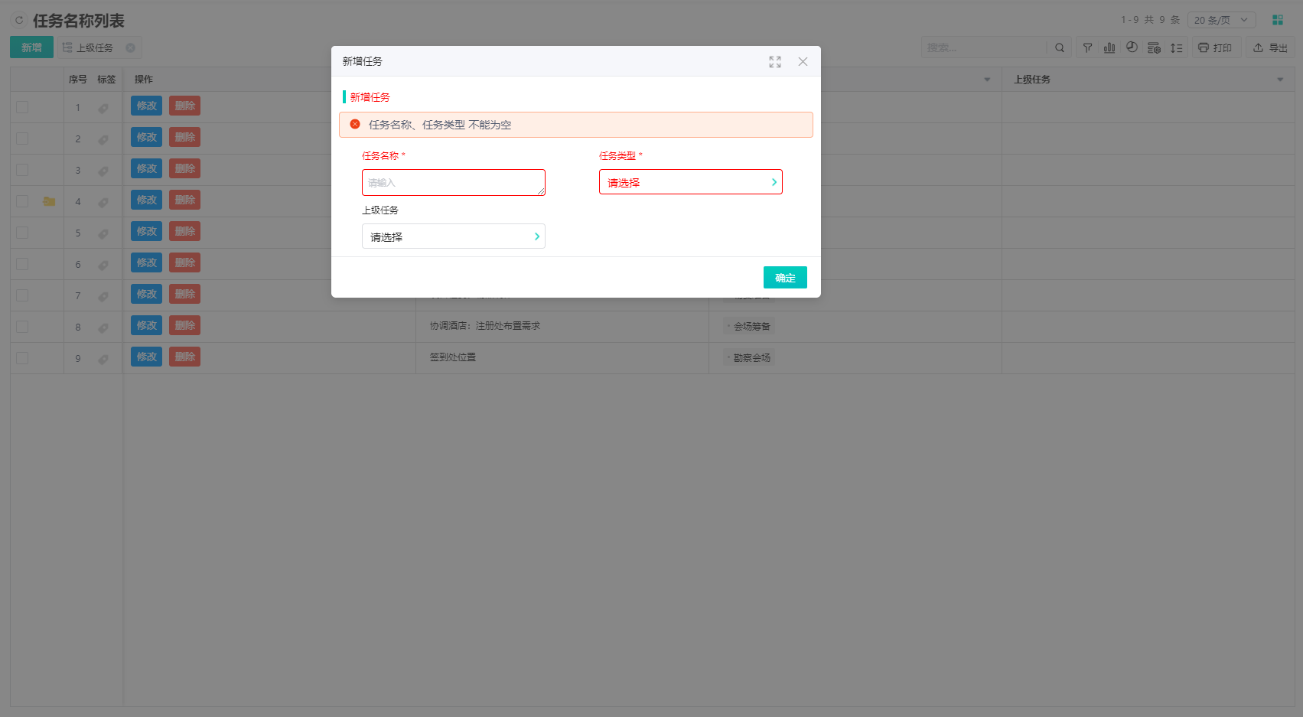Switch layout with the green grid view icon
The height and width of the screenshot is (717, 1303).
pyautogui.click(x=1278, y=20)
